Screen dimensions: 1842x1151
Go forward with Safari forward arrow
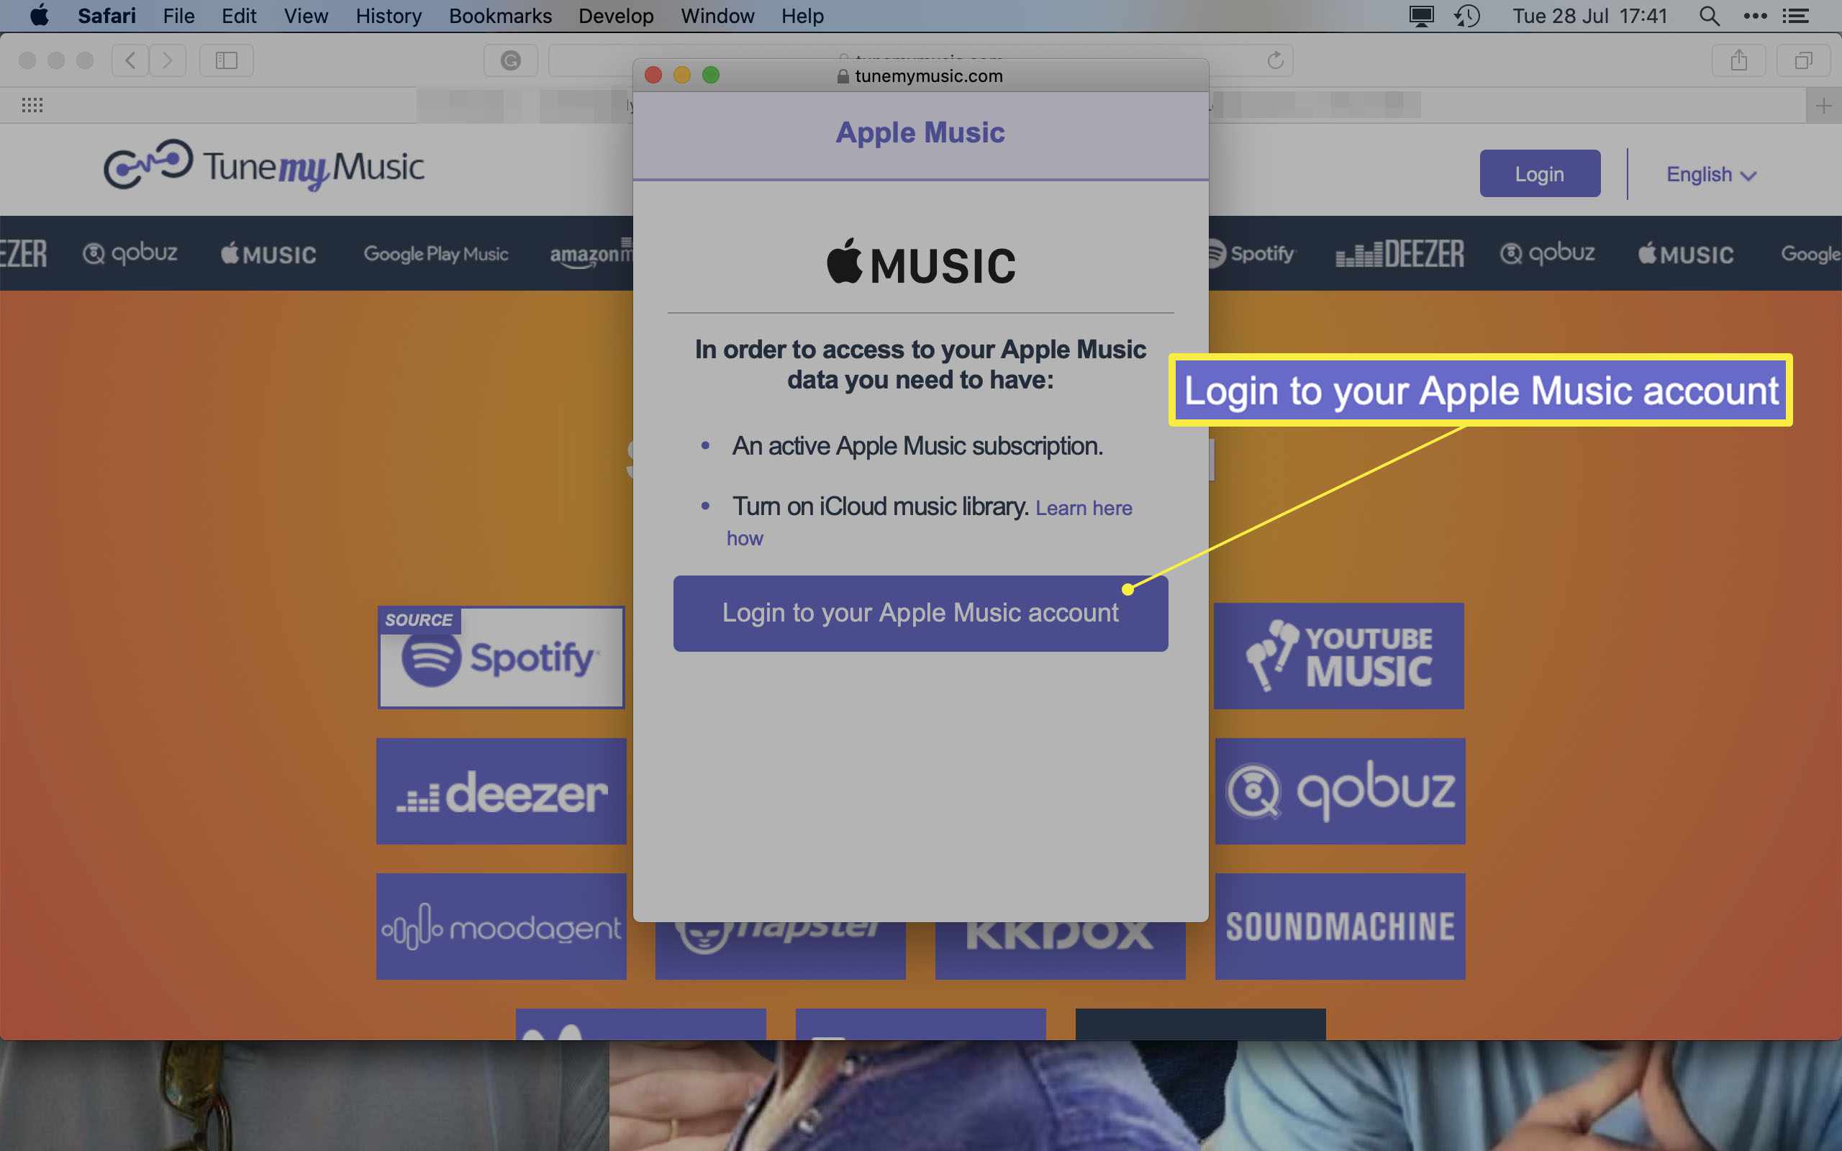point(168,60)
